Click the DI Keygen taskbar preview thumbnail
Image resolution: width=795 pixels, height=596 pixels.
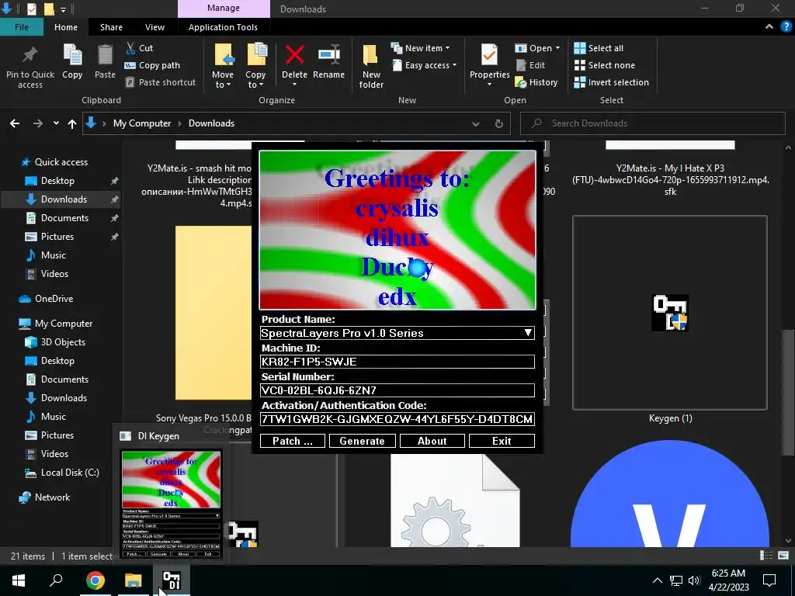(171, 504)
